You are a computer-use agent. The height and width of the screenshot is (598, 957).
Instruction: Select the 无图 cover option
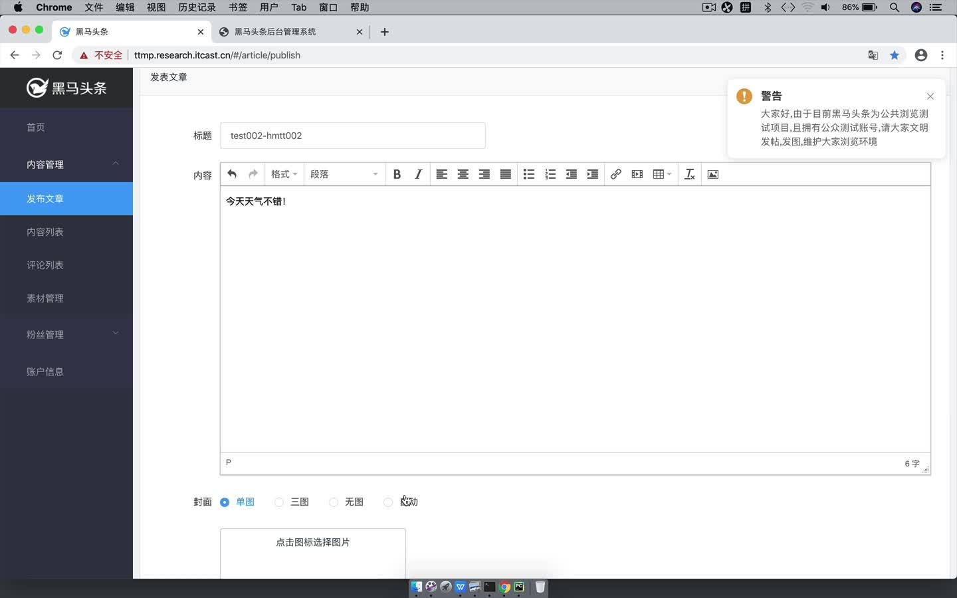tap(333, 502)
